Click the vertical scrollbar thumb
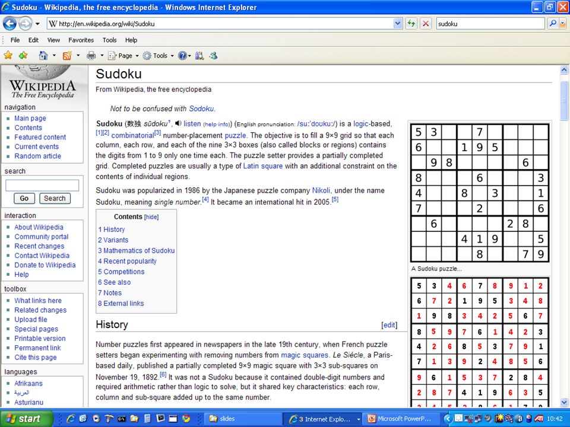Screen dimensions: 570x427 click(x=564, y=101)
